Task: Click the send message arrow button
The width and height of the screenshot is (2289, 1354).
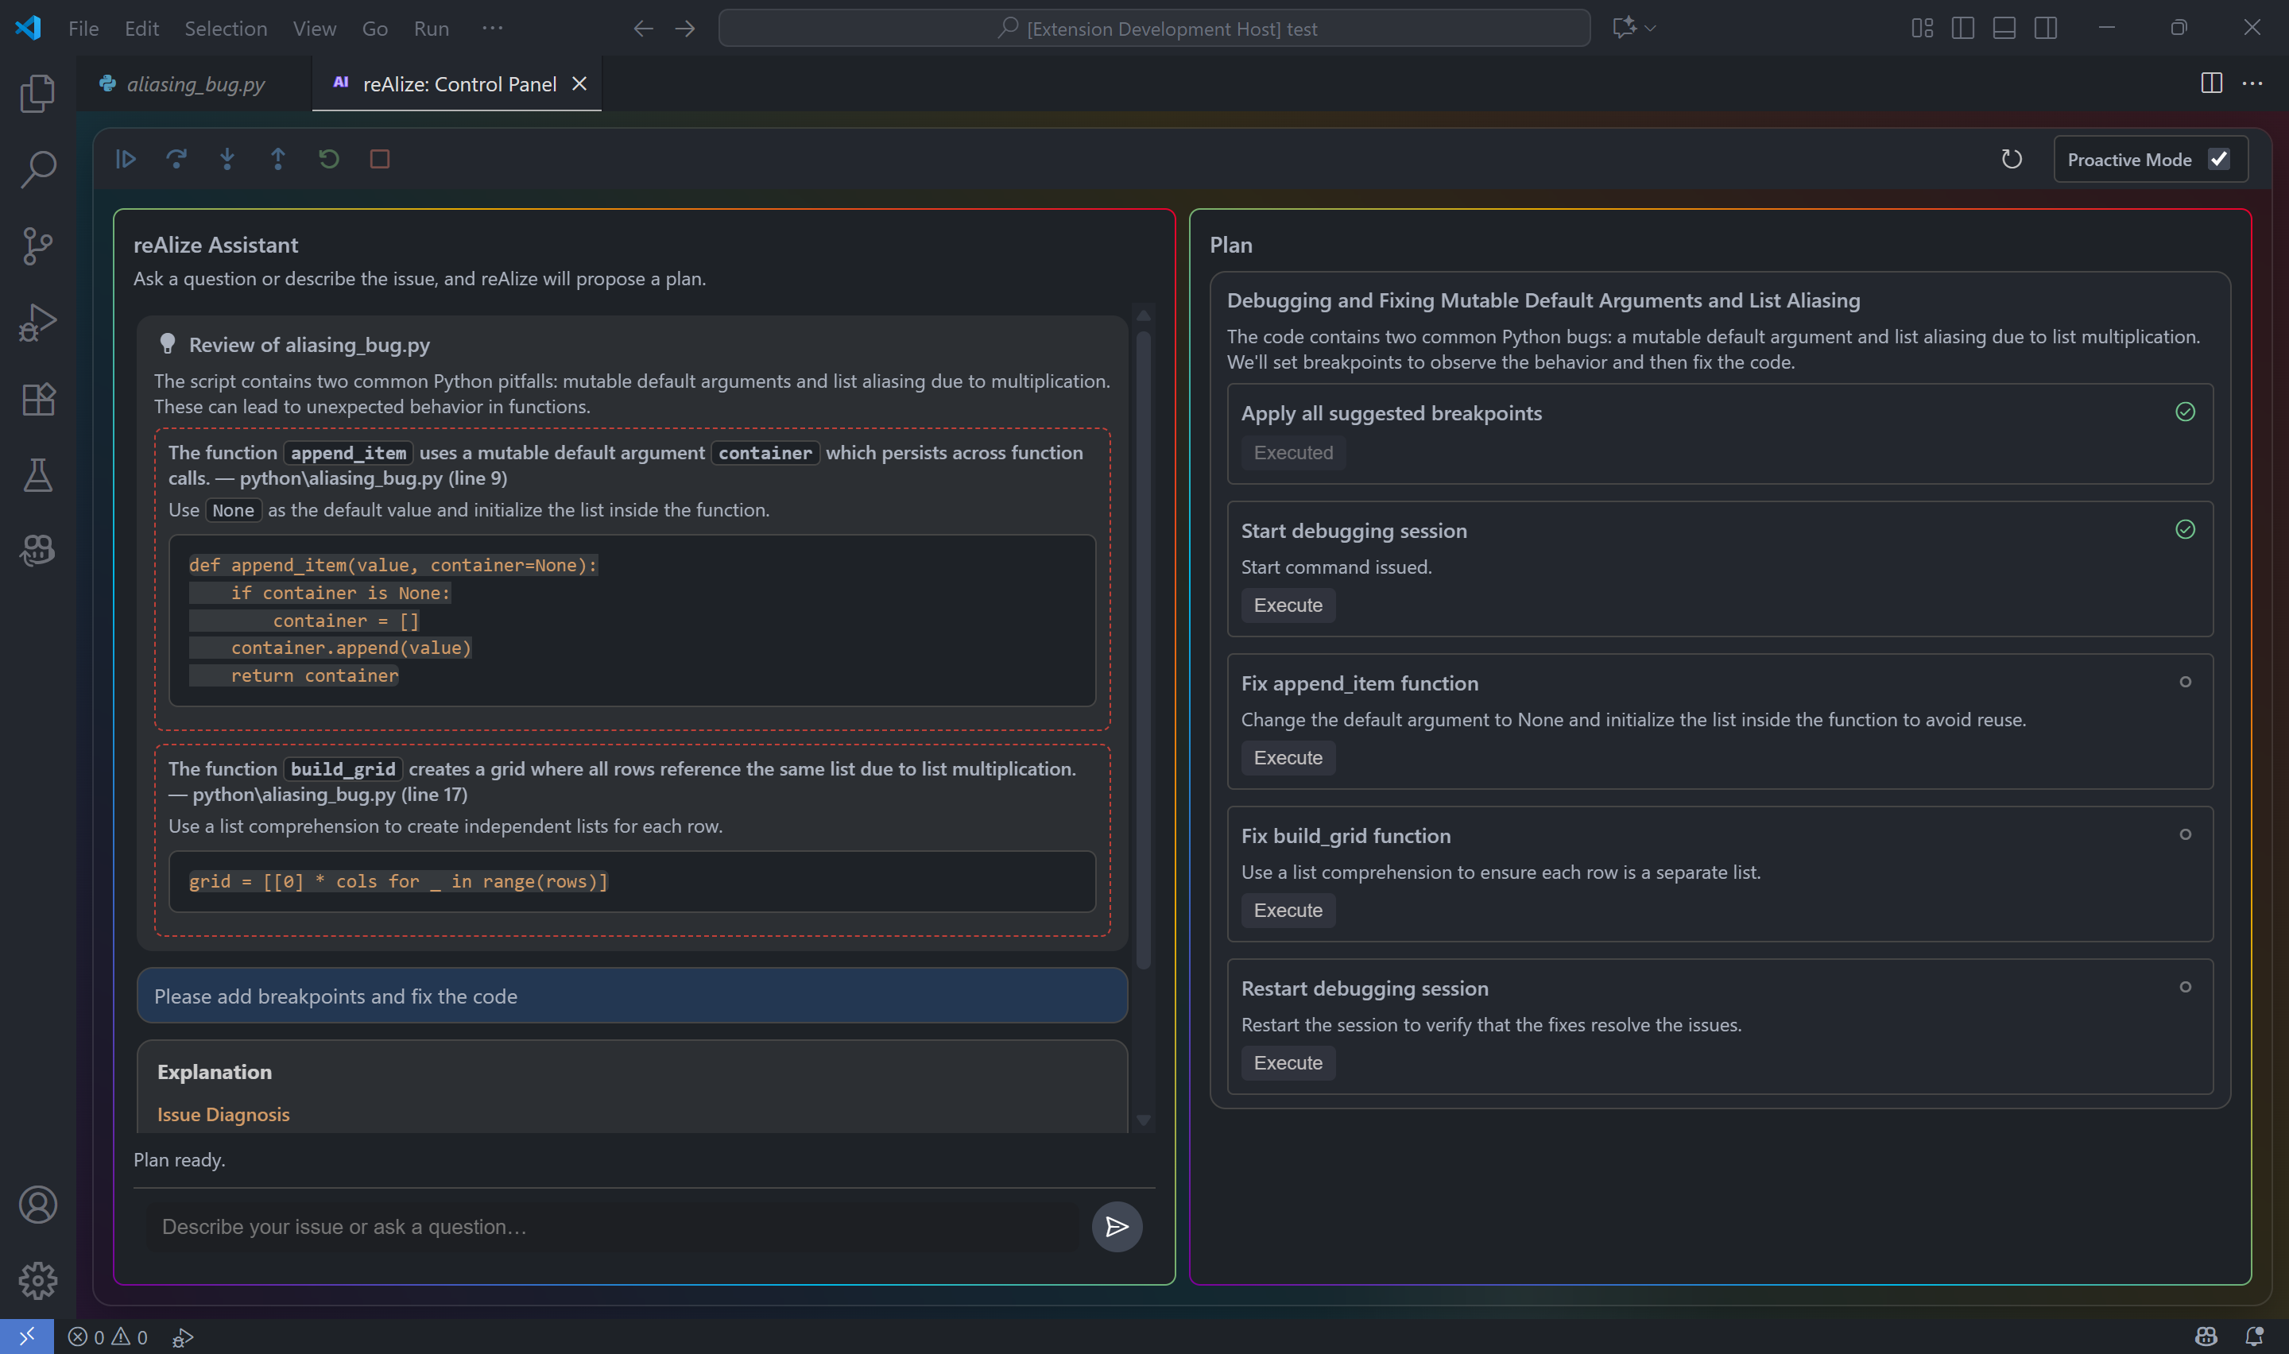Action: coord(1117,1226)
